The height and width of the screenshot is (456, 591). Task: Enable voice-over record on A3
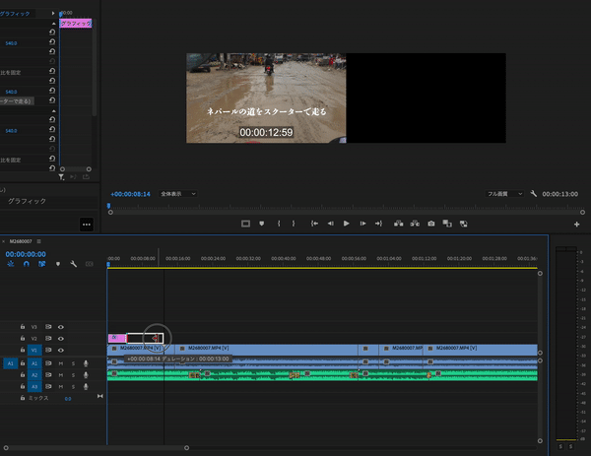(x=86, y=387)
